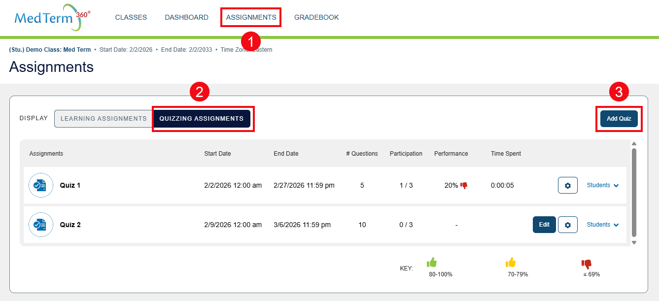
Task: Click the Quiz 2 assignment type icon
Action: tap(41, 225)
